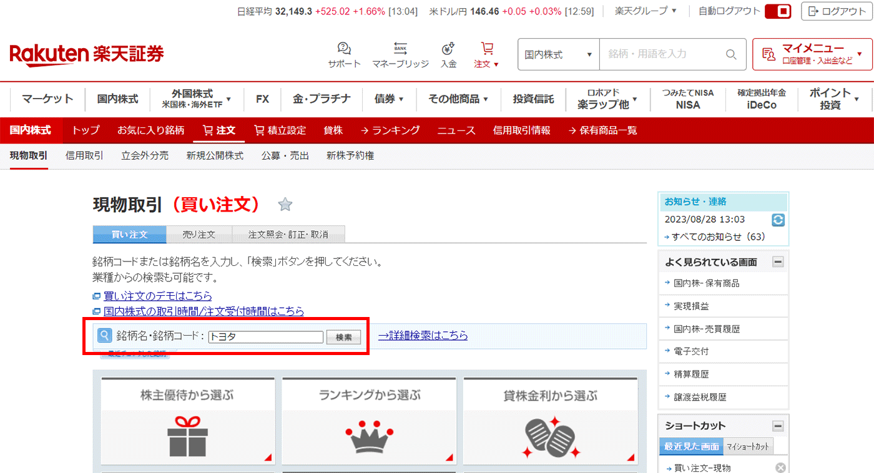The width and height of the screenshot is (874, 473).
Task: Open the 国内株−保有商品 link
Action: coord(707,283)
